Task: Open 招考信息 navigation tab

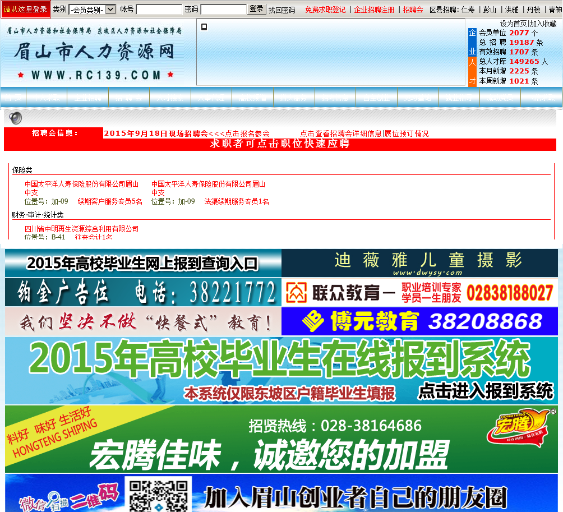Action: (335, 98)
